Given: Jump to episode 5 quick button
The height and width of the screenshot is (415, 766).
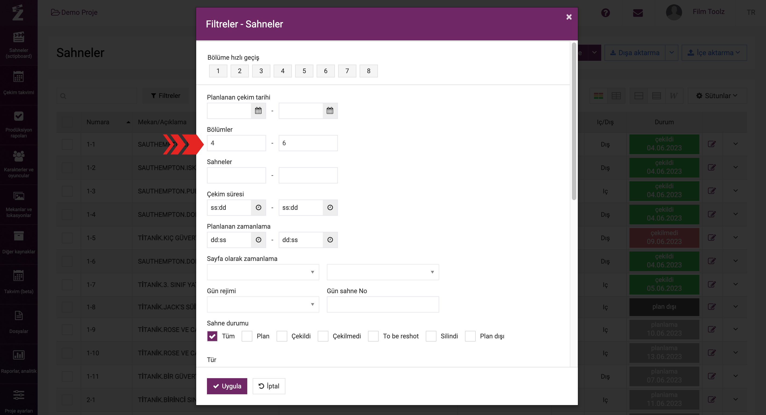Looking at the screenshot, I should [304, 71].
